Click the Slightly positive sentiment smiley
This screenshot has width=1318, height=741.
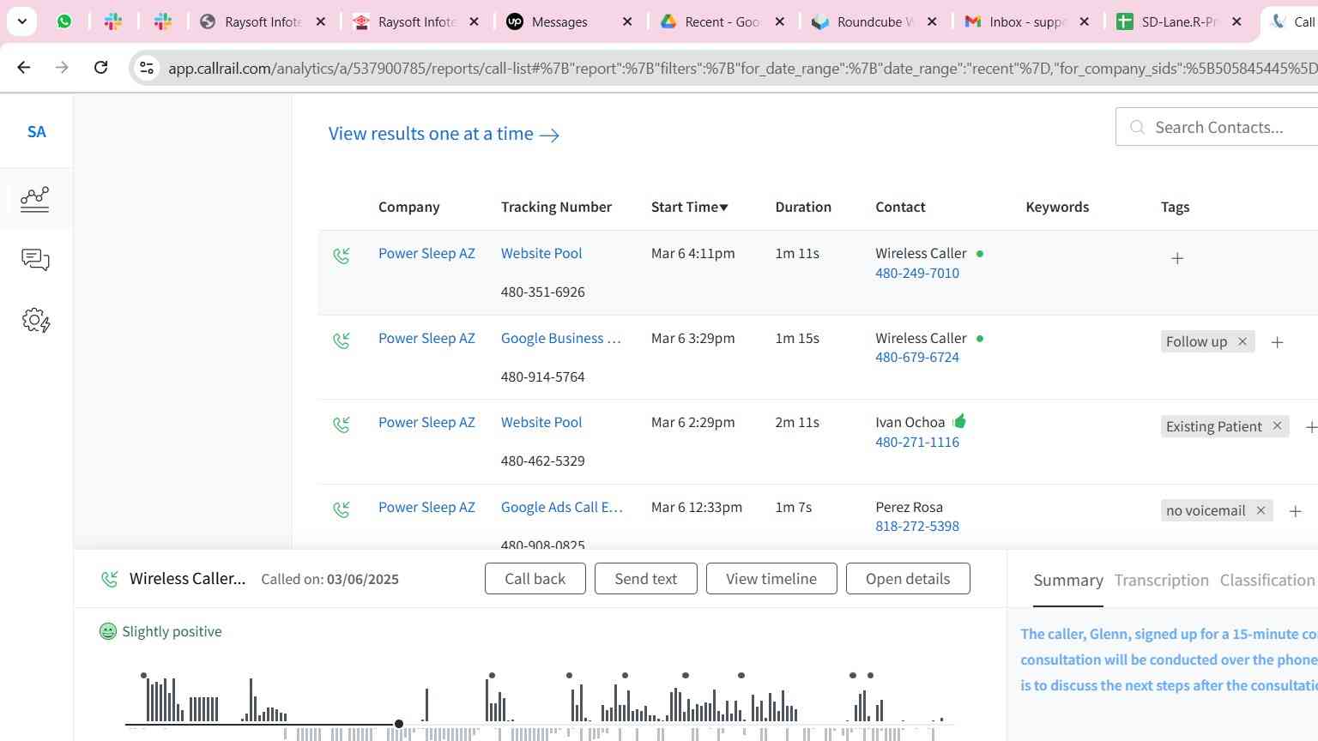pos(108,631)
